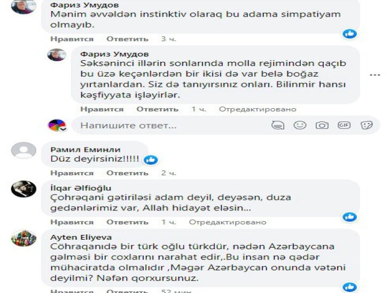
Task: Open Ayten Eliyeva's profile picture
Action: pyautogui.click(x=24, y=238)
